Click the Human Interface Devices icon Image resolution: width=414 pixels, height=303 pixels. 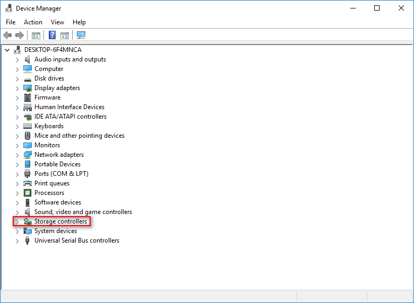point(28,107)
